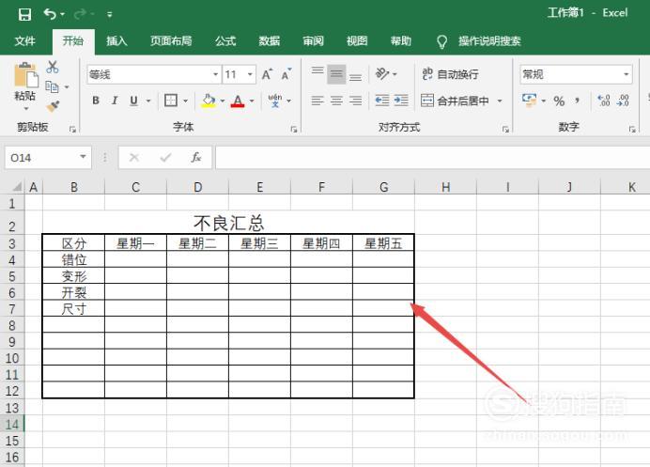Image resolution: width=650 pixels, height=467 pixels.
Task: Click the Cut scissors icon
Action: (x=53, y=68)
